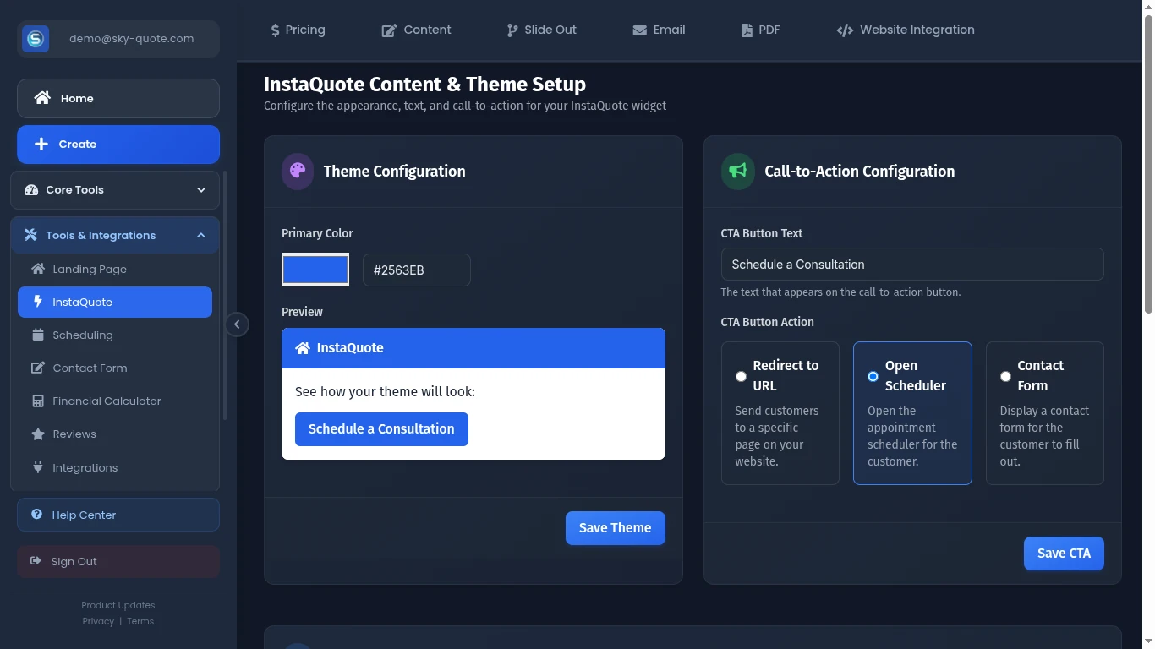Click the Landing Page house icon
Screen dimensions: 1155x649
[38, 269]
